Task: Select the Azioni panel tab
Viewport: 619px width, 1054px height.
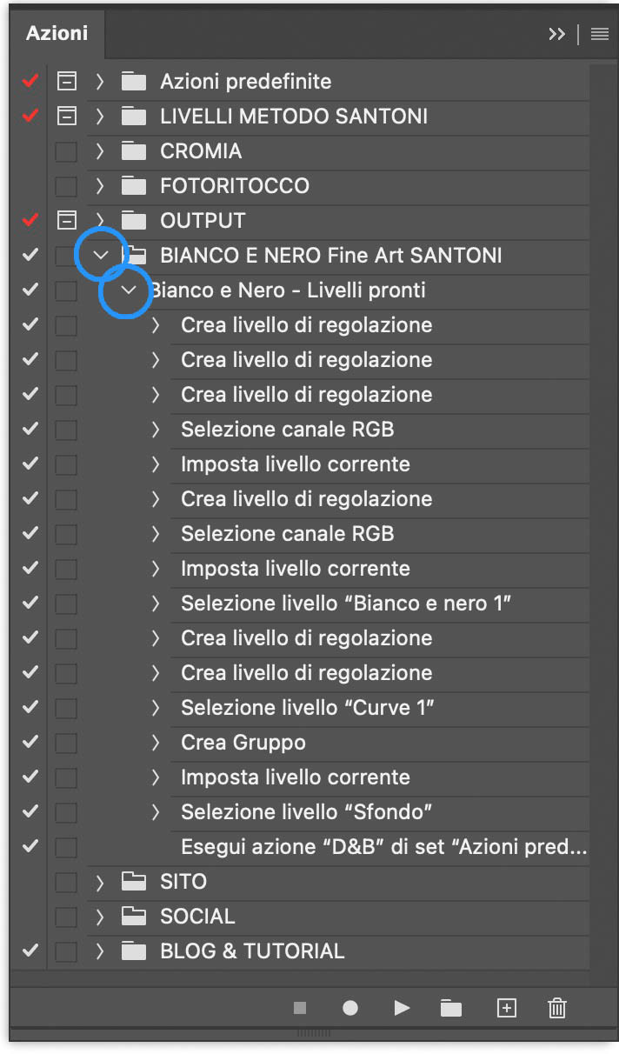Action: [x=57, y=34]
